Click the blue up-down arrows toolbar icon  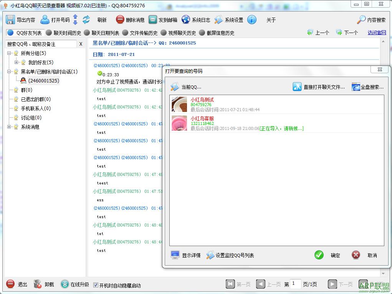[75, 20]
